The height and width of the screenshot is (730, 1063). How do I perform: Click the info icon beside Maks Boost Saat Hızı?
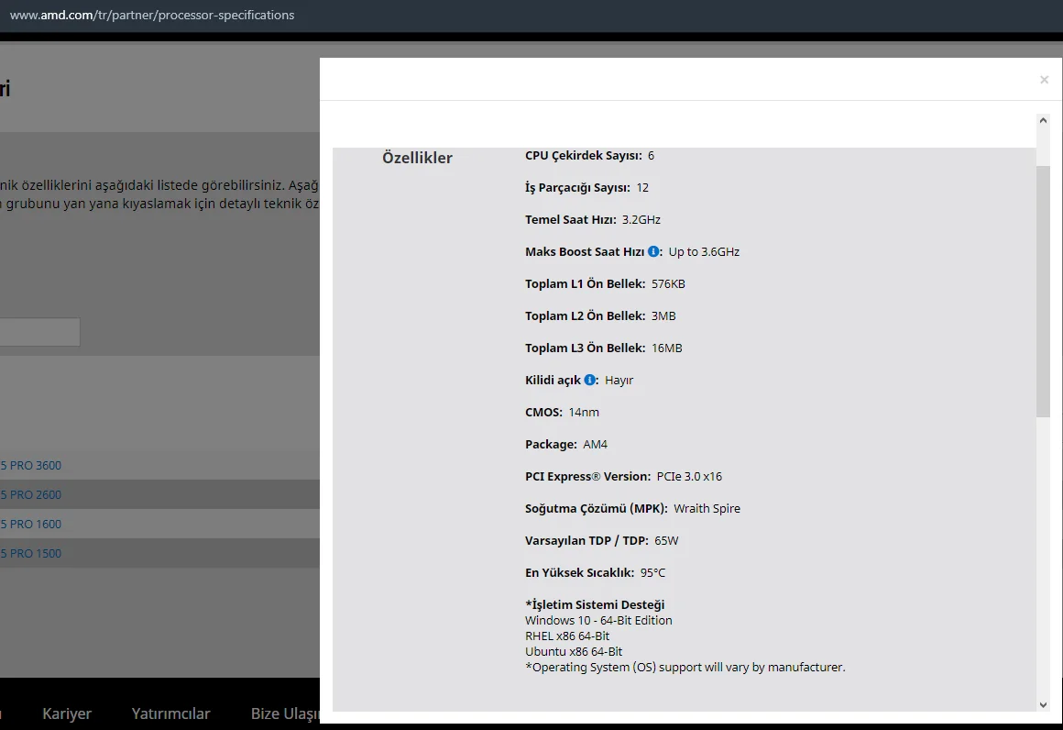pyautogui.click(x=653, y=251)
